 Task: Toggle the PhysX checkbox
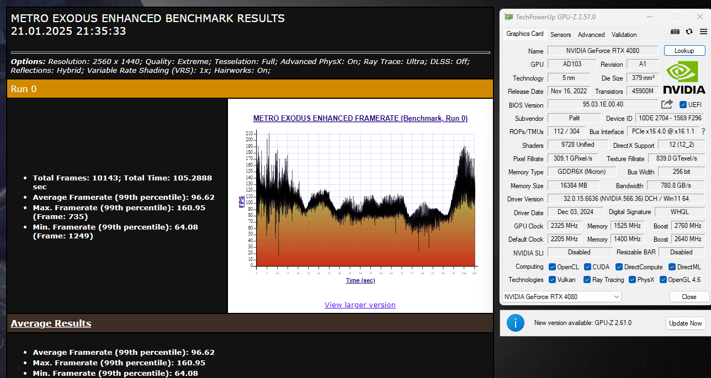point(633,280)
